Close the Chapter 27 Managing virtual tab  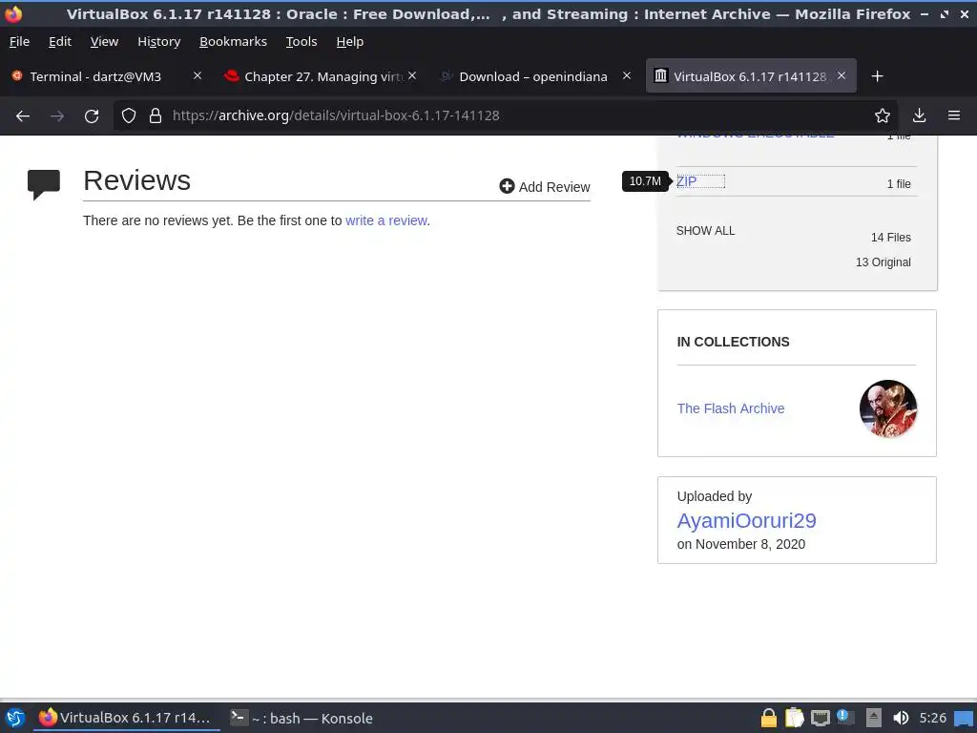412,75
